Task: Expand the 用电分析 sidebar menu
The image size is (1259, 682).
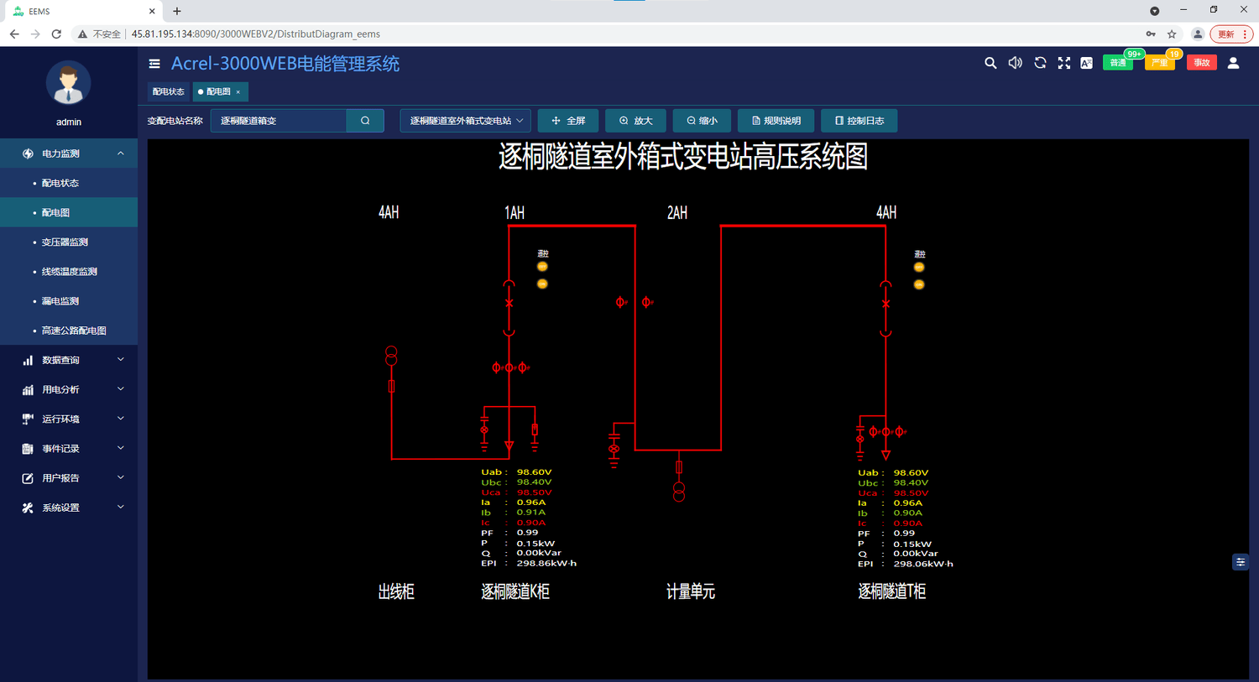Action: click(x=69, y=389)
